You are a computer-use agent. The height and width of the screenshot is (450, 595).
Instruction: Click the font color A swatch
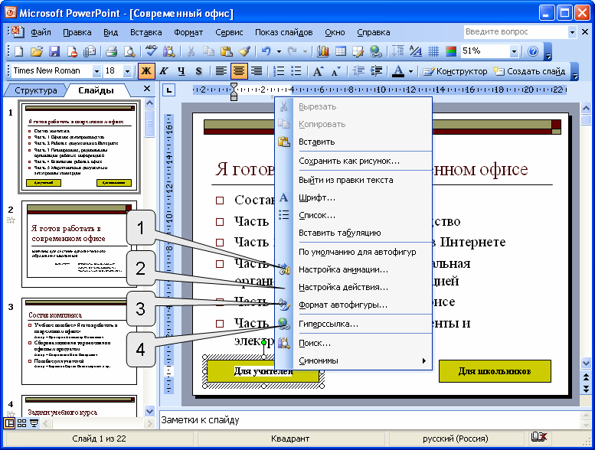coord(398,71)
